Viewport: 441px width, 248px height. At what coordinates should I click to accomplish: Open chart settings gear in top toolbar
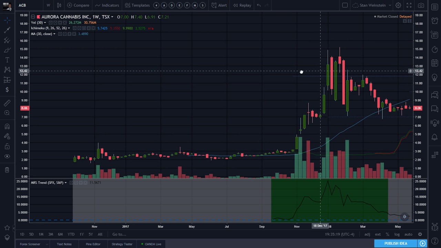point(398,5)
